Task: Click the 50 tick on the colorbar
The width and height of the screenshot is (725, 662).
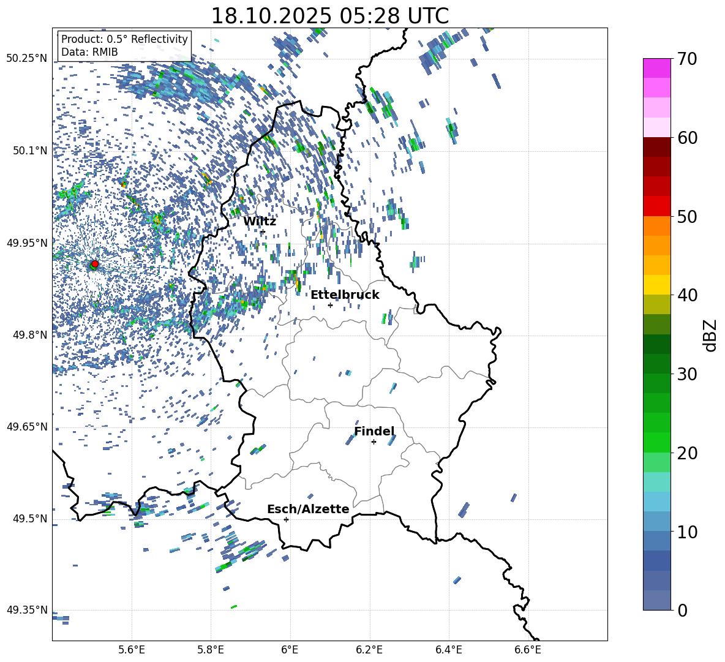Action: (x=688, y=216)
